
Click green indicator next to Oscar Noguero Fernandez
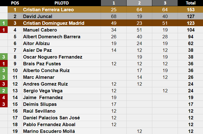pyautogui.click(x=4, y=57)
